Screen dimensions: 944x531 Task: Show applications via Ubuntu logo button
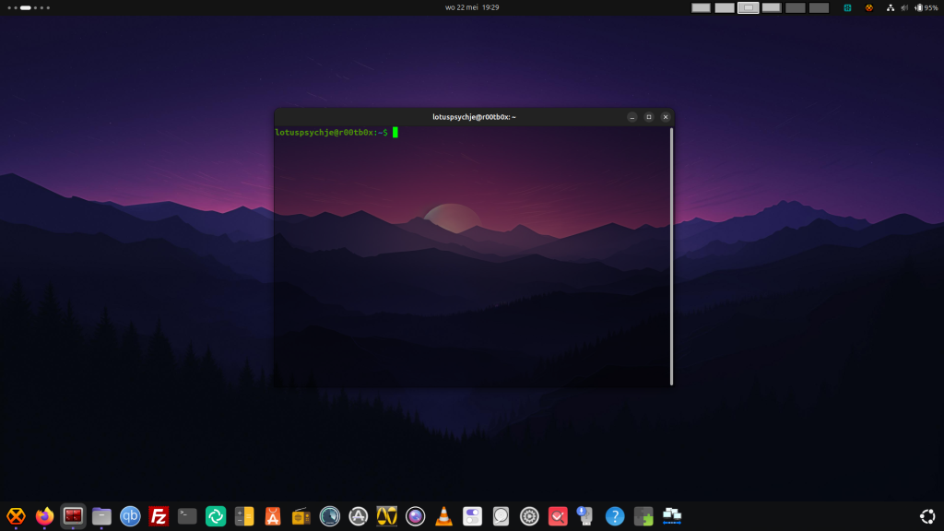click(x=927, y=516)
